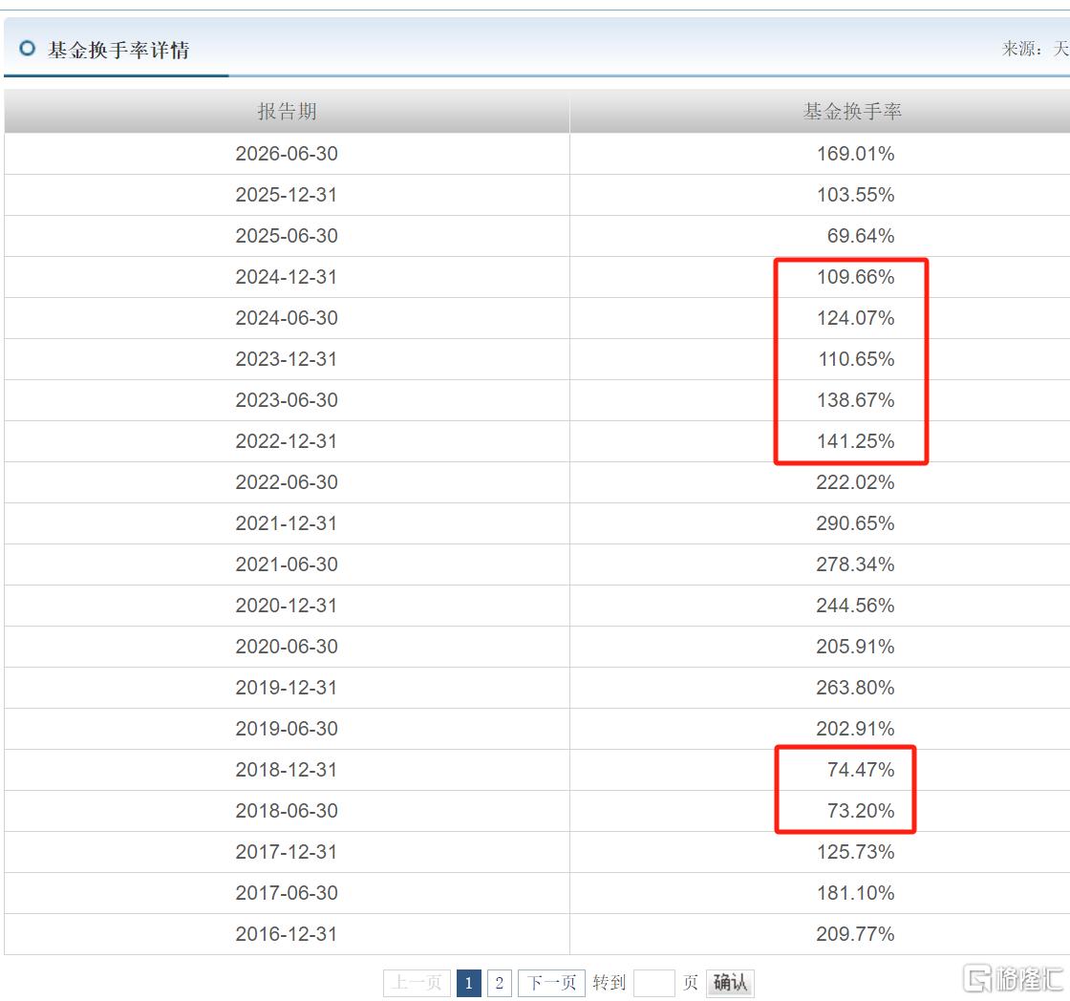
Task: Select the 2023-12-31 report date
Action: pyautogui.click(x=287, y=359)
